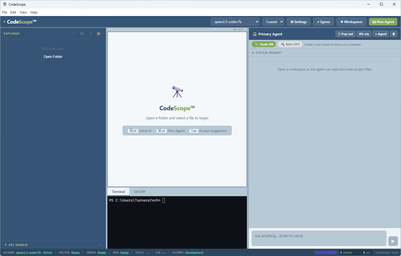This screenshot has width=401, height=256.
Task: Maximize the CodeScope window
Action: pos(381,4)
